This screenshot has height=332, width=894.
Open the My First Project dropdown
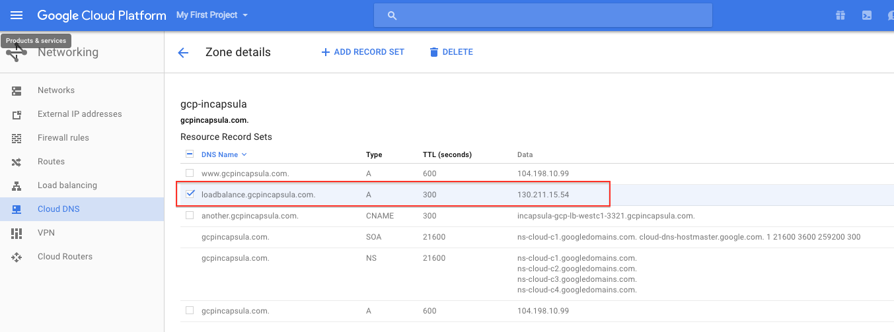click(212, 15)
